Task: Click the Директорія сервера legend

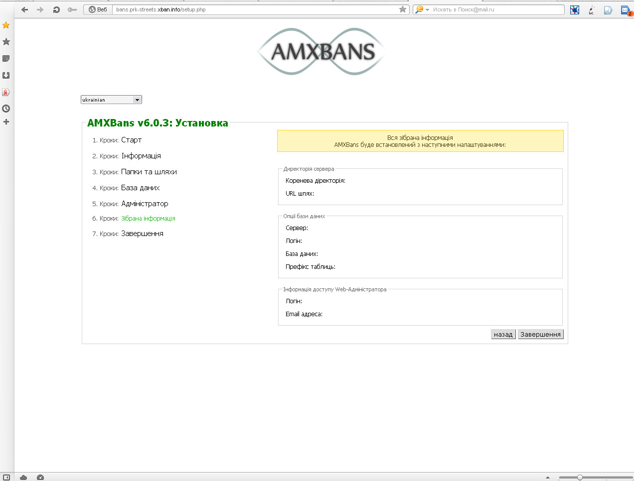Action: [x=309, y=169]
